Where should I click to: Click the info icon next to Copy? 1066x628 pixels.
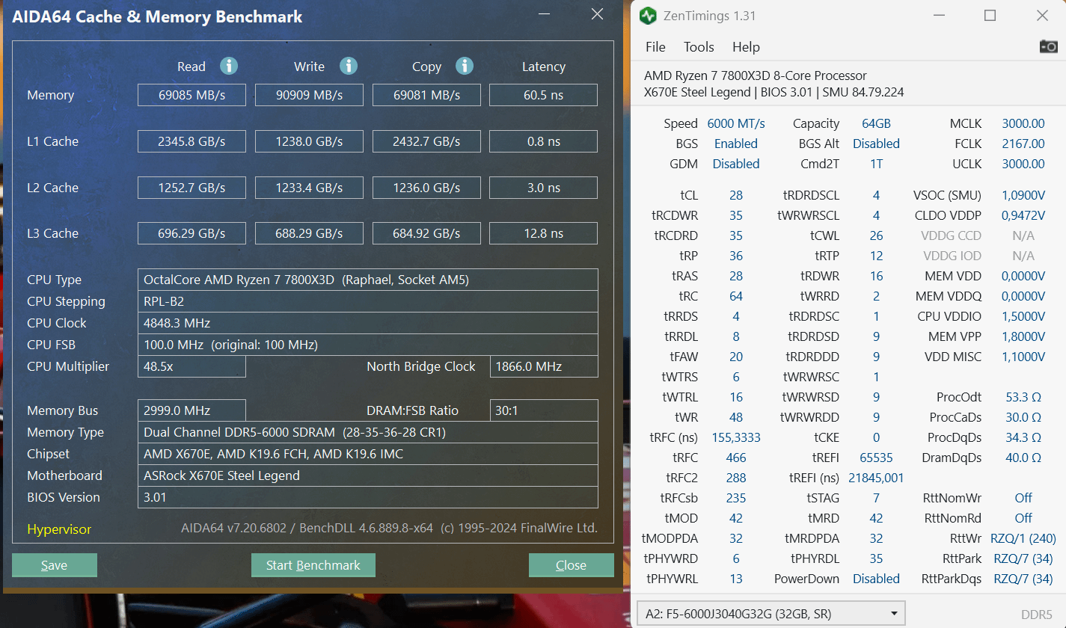[x=465, y=66]
